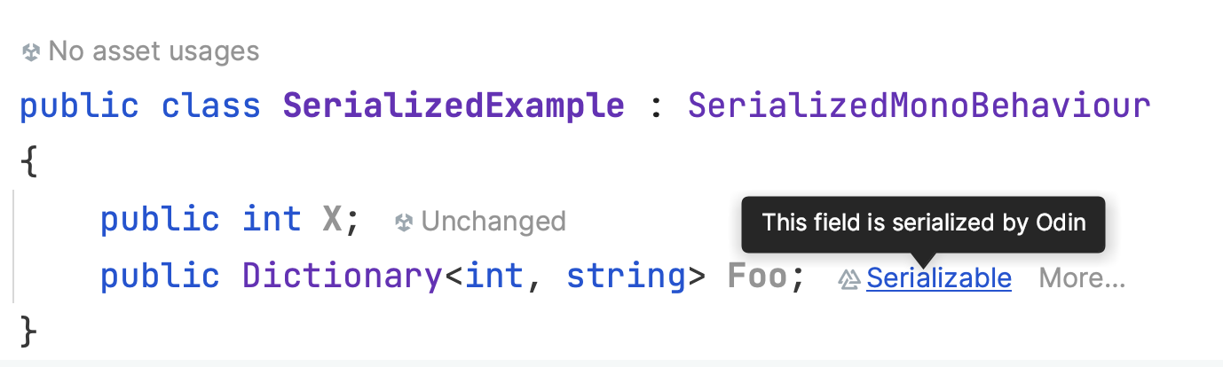The image size is (1223, 367).
Task: Click the opening curly brace
Action: coord(29,164)
